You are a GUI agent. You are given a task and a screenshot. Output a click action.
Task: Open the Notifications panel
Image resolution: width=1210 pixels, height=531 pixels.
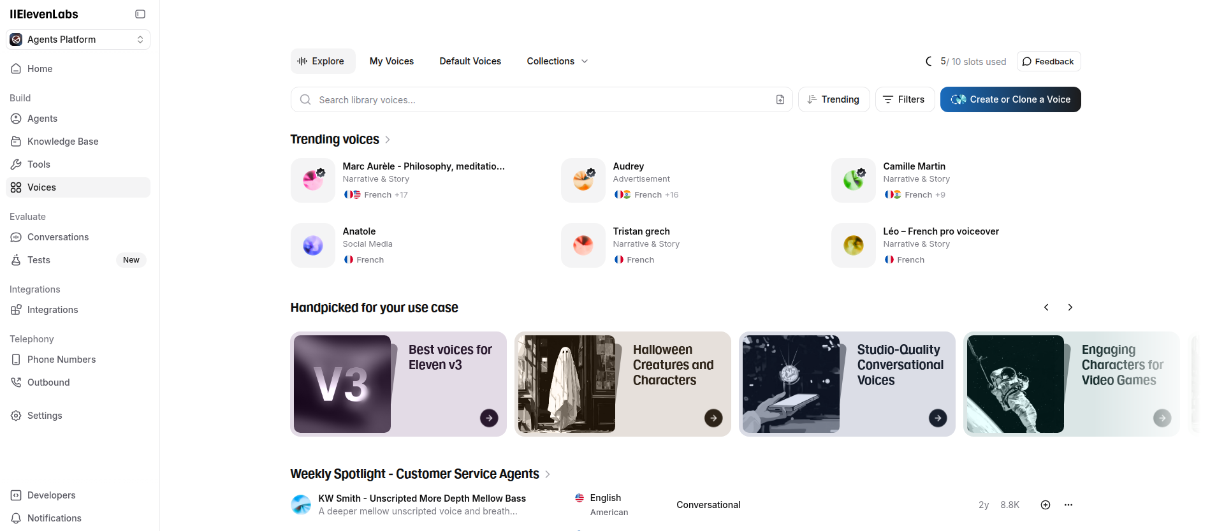tap(54, 518)
